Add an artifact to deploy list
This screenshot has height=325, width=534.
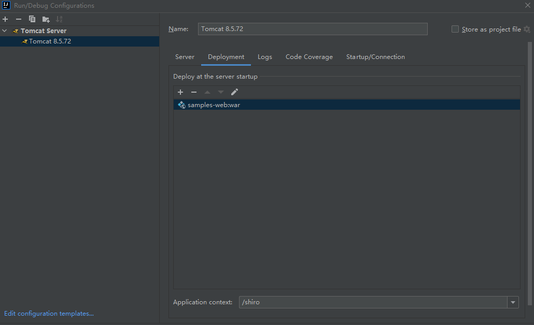pos(180,92)
